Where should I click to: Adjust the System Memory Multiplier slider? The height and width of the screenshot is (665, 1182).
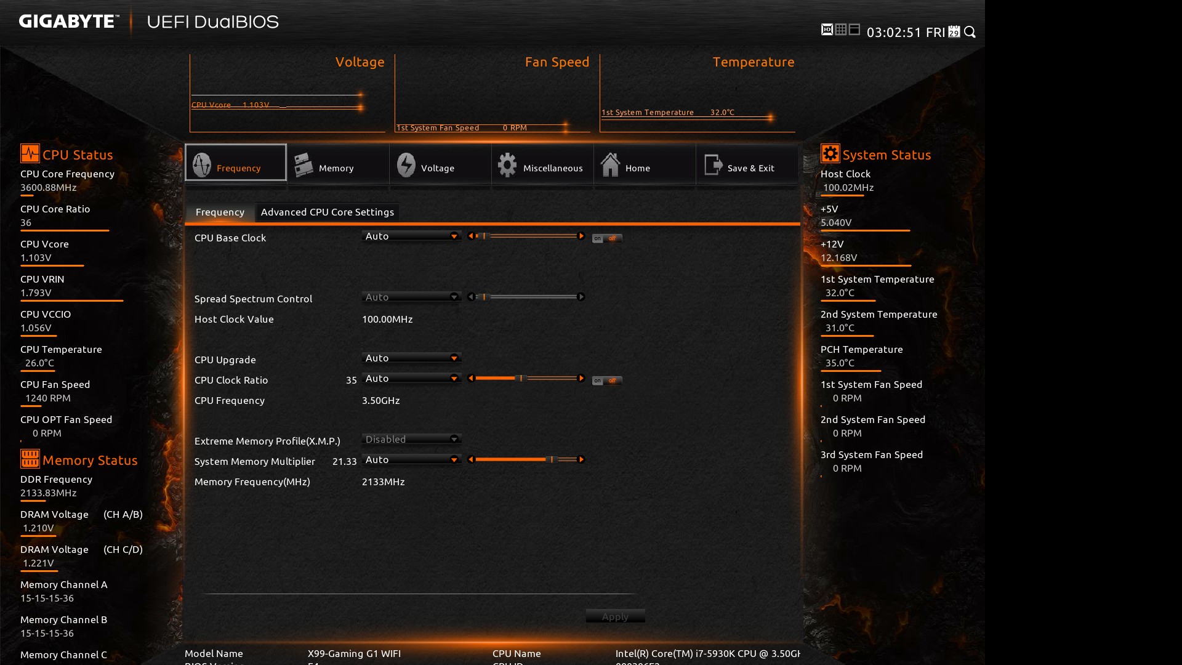(526, 459)
